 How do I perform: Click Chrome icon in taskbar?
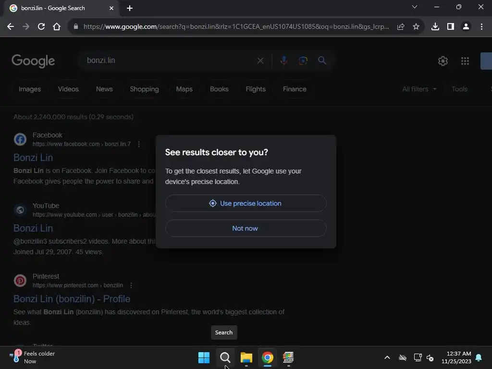[267, 357]
